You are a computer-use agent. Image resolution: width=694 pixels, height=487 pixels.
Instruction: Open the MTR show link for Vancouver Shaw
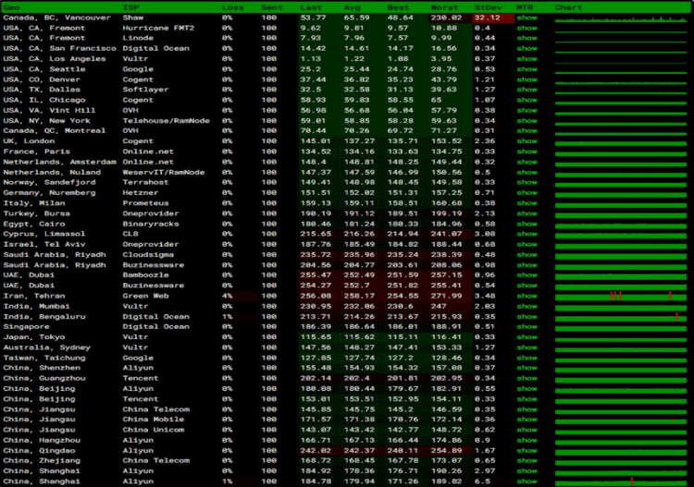527,18
